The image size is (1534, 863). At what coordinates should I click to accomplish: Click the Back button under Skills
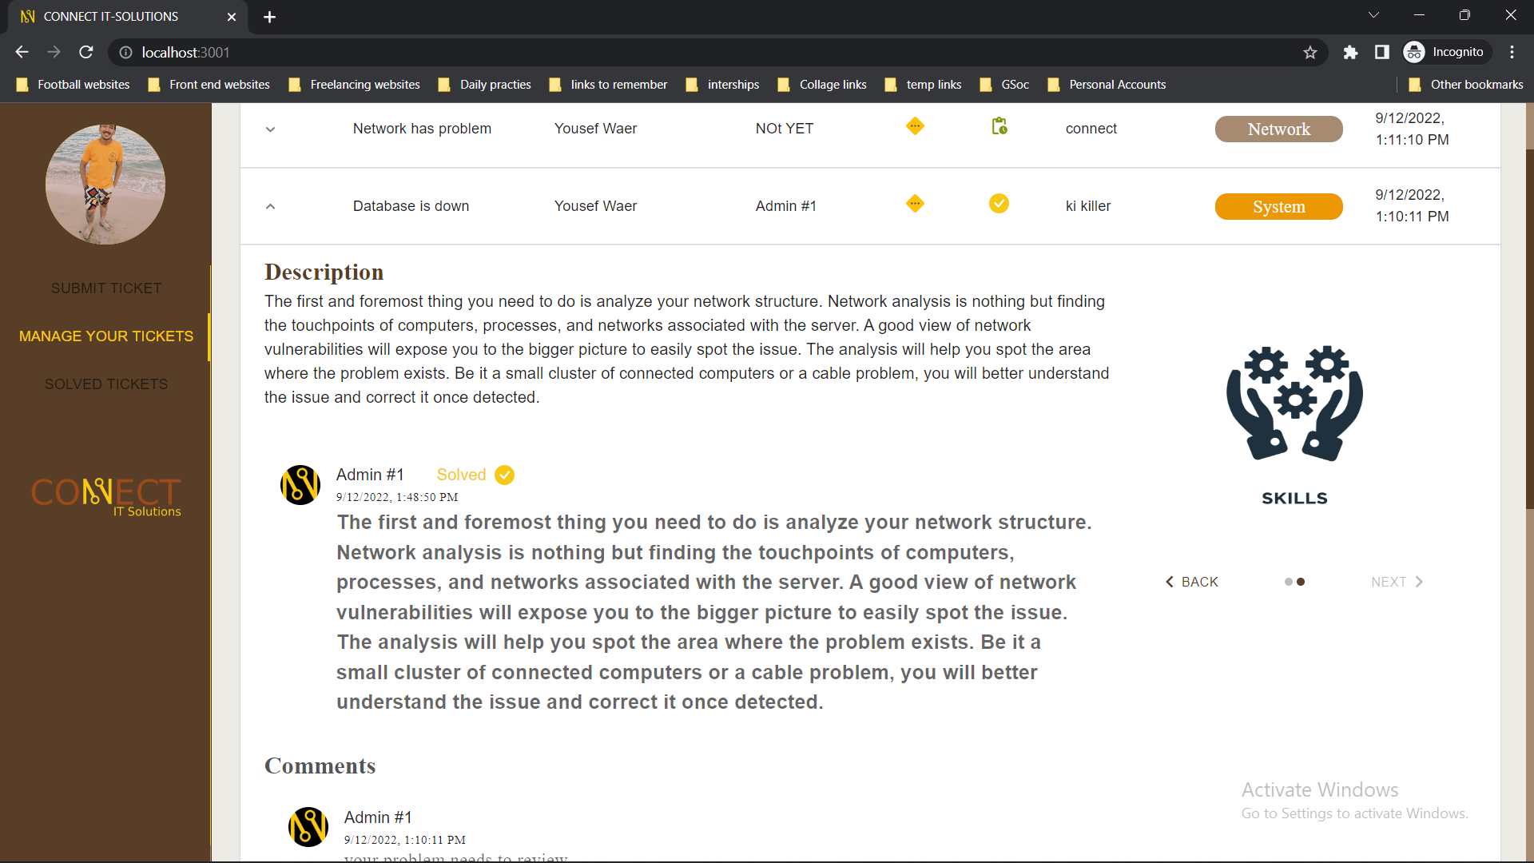click(x=1191, y=582)
